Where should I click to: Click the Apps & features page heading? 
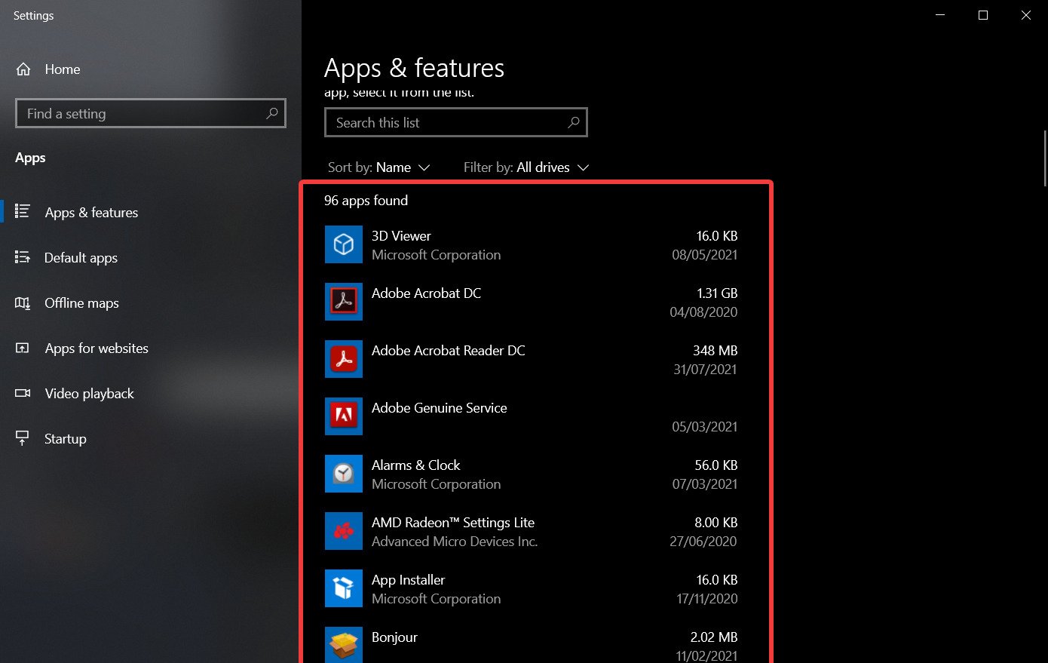[x=414, y=69]
